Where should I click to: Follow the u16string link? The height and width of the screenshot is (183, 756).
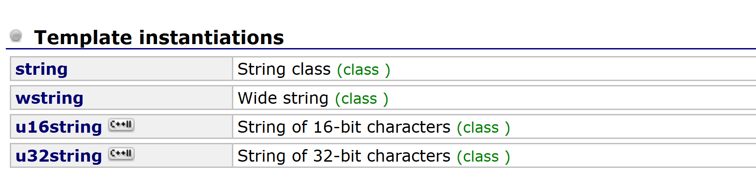point(59,127)
